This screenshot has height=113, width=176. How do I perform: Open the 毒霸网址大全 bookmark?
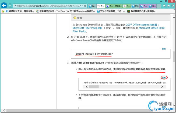(x=20, y=11)
